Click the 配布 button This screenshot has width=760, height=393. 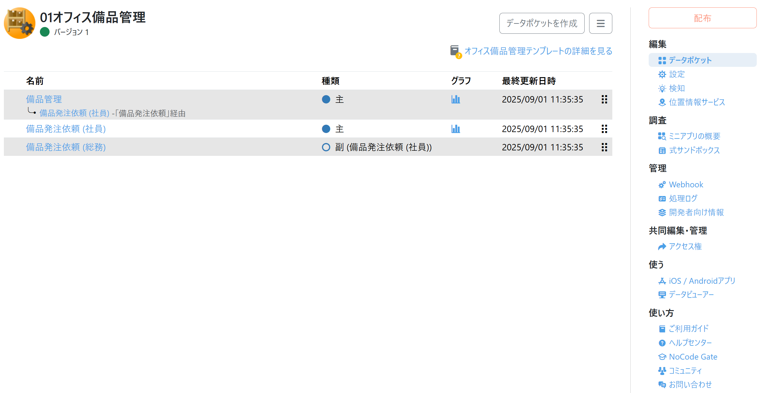tap(702, 18)
